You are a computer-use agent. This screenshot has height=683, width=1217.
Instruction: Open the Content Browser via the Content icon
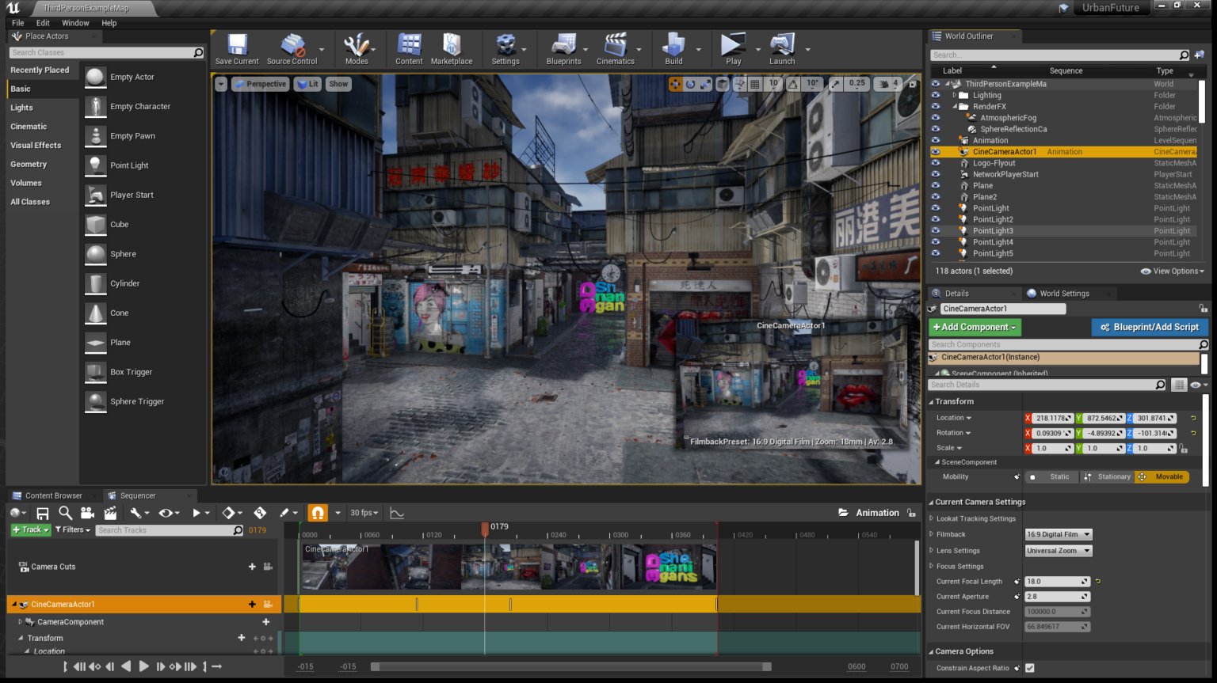[x=409, y=48]
